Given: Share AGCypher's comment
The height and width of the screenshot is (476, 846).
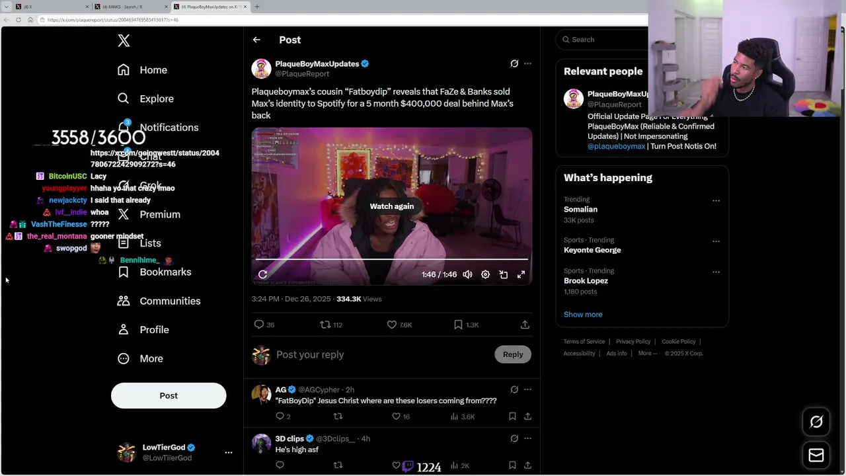Looking at the screenshot, I should 527,416.
